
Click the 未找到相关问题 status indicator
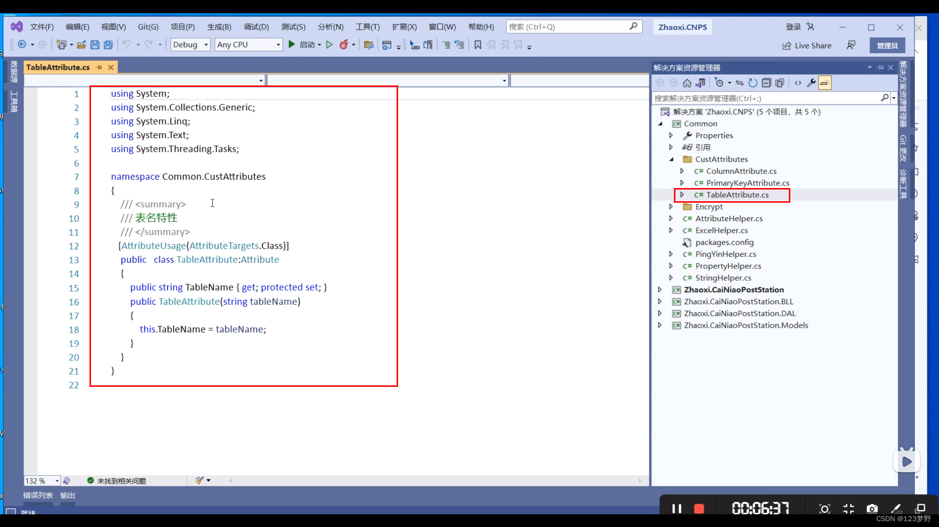(116, 481)
